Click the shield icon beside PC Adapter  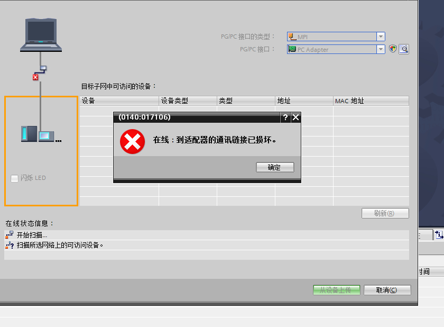coord(393,49)
